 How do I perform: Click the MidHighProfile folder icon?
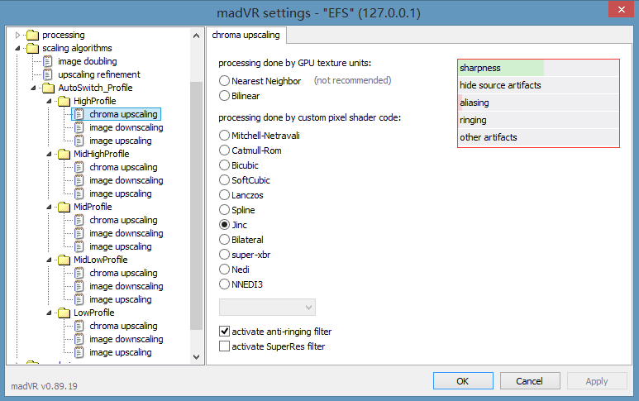[x=64, y=154]
